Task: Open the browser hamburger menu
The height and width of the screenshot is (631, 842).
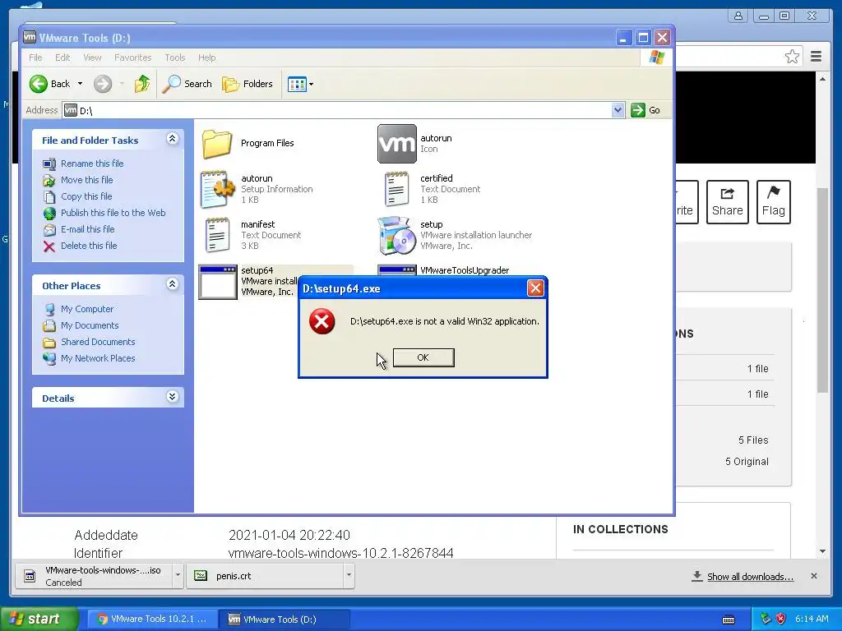Action: pos(816,57)
